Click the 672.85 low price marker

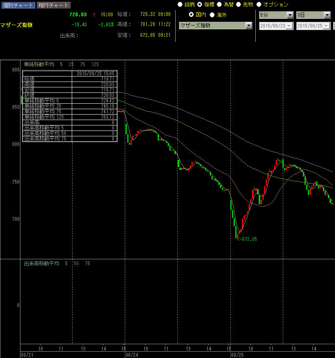tap(249, 239)
